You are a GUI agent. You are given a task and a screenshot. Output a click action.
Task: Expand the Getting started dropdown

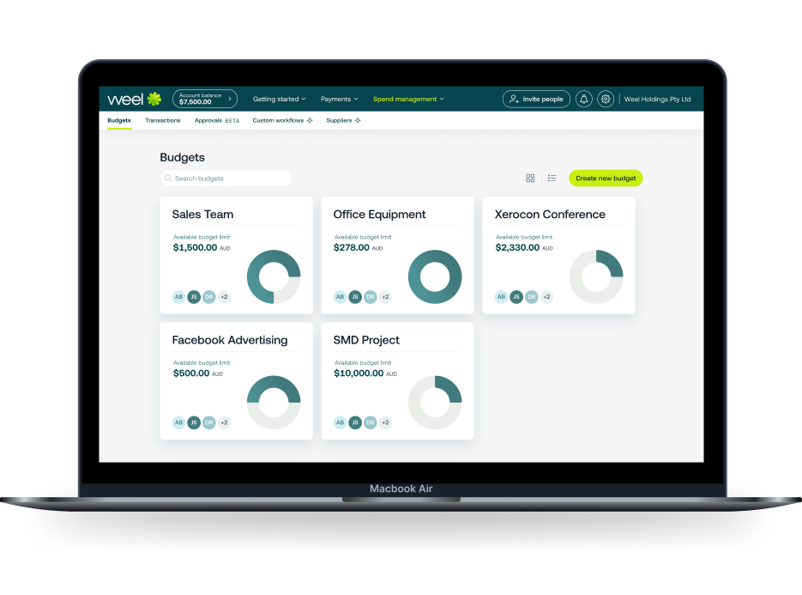[280, 100]
